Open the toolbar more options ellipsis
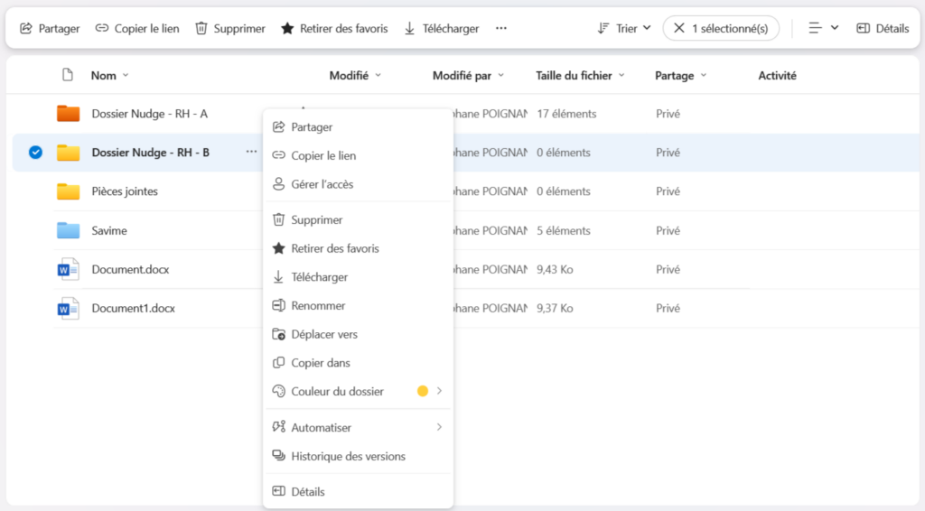The width and height of the screenshot is (925, 511). click(500, 28)
